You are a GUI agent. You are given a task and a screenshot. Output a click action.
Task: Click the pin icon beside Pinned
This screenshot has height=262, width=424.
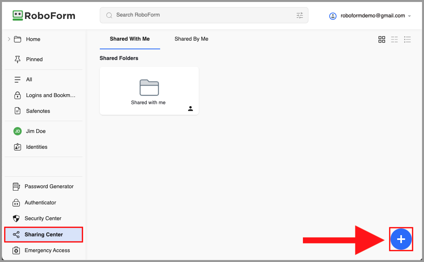(18, 60)
